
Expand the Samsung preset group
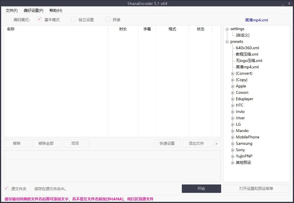tap(233, 143)
